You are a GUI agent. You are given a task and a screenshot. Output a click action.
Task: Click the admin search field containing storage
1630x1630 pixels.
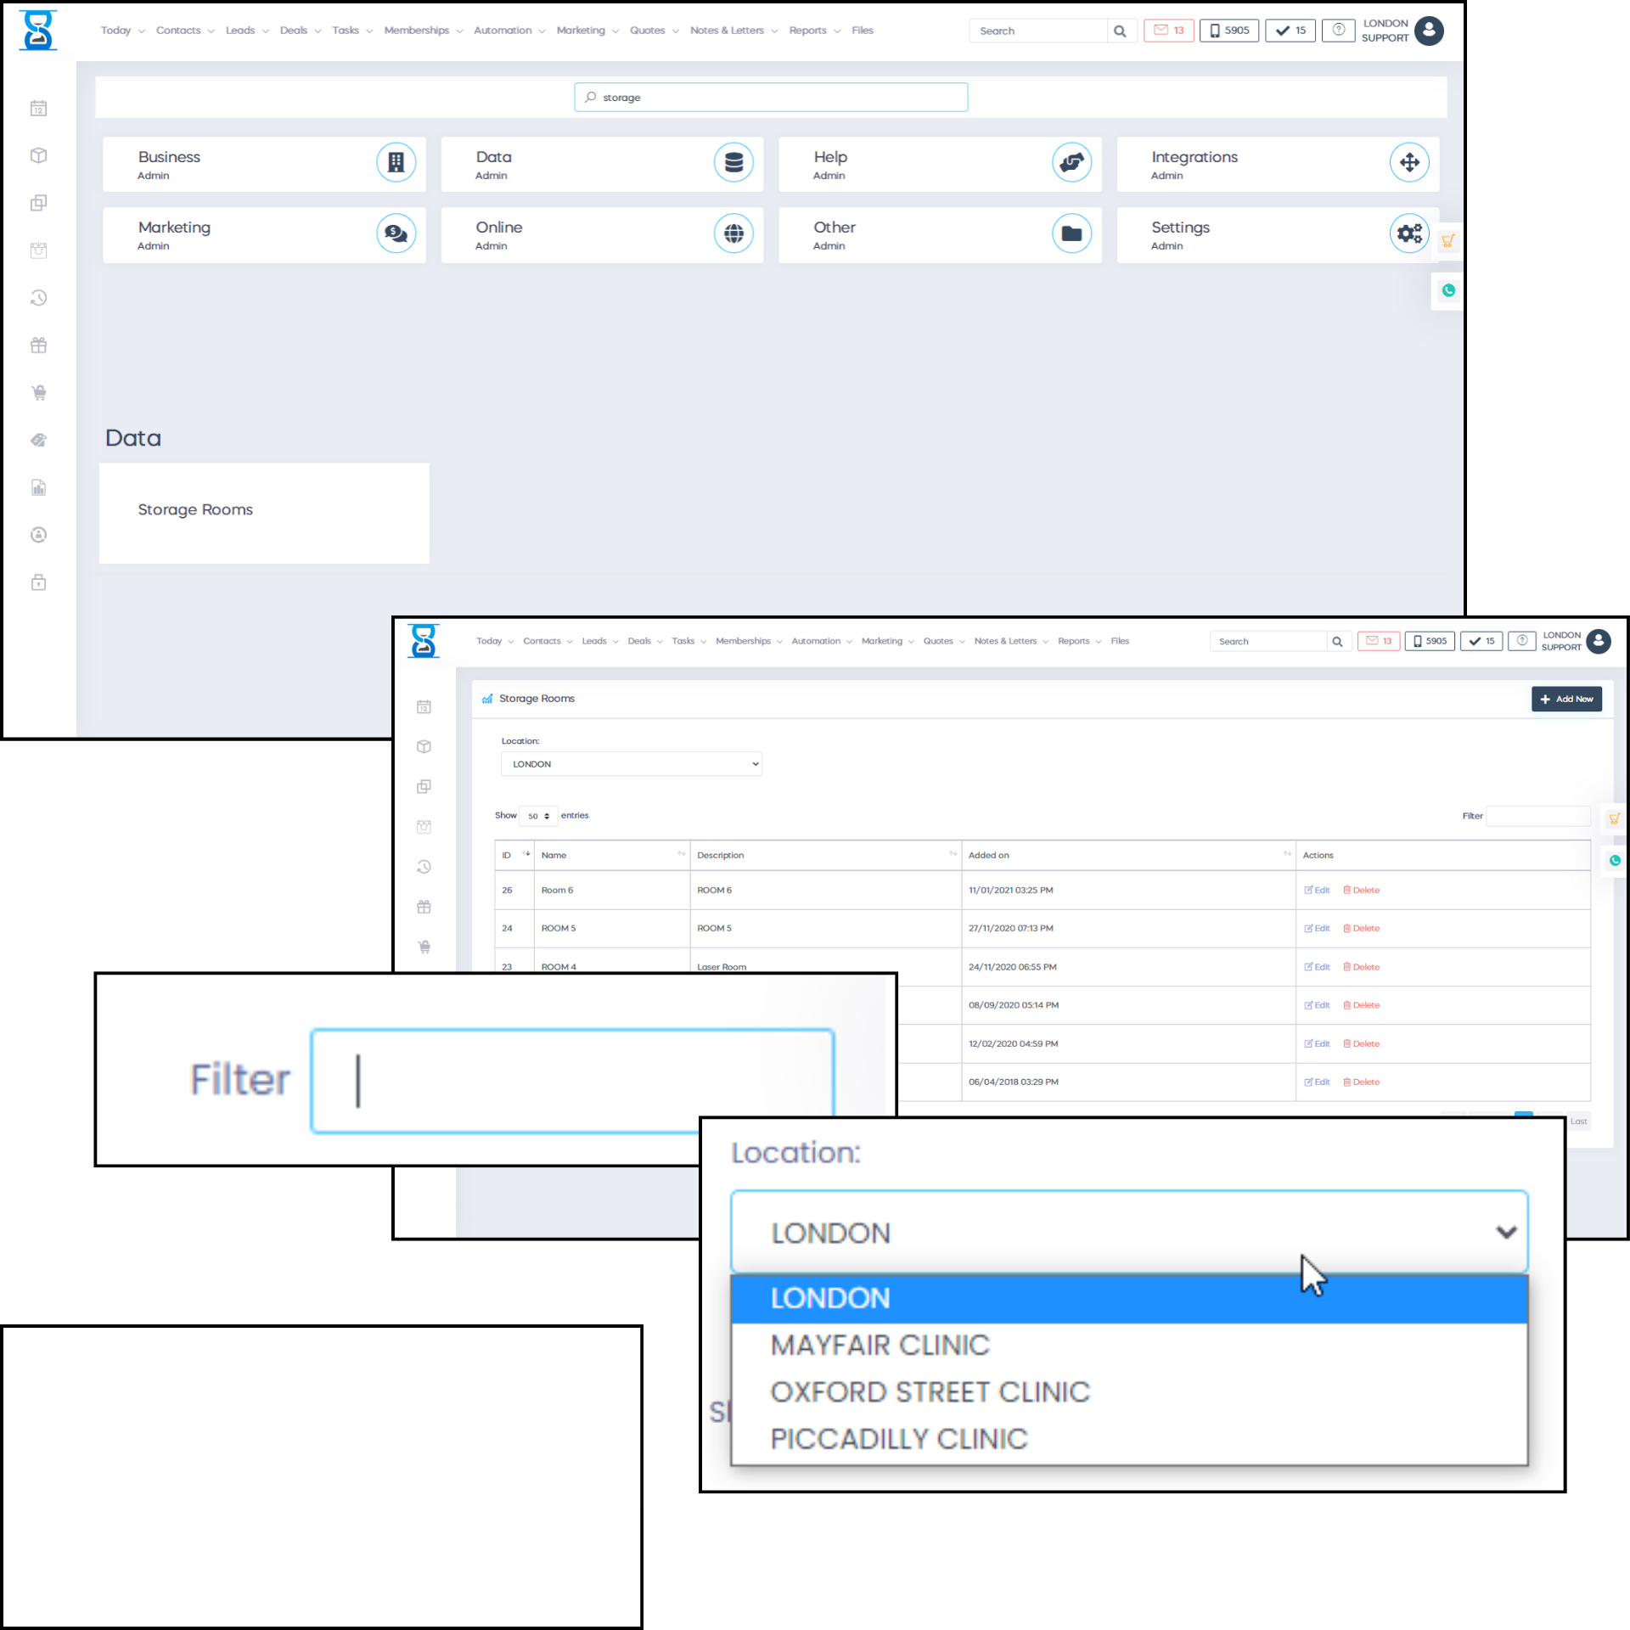coord(771,98)
